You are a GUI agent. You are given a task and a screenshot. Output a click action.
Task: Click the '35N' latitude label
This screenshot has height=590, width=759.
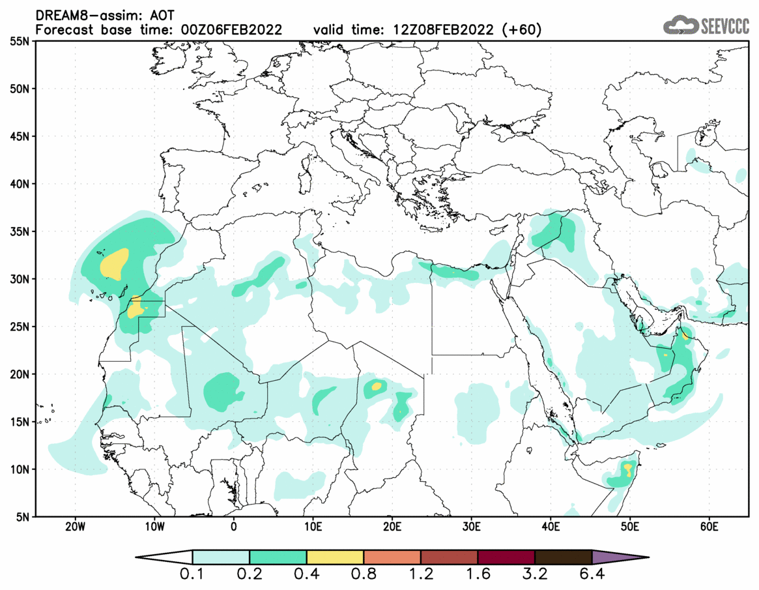pyautogui.click(x=20, y=231)
